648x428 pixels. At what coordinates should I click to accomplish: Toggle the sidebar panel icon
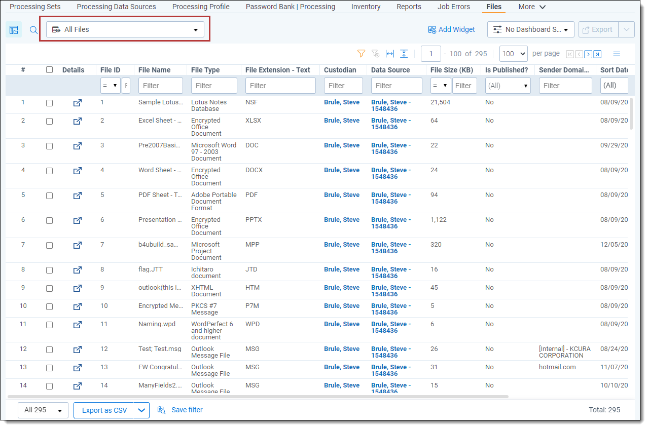tap(14, 30)
